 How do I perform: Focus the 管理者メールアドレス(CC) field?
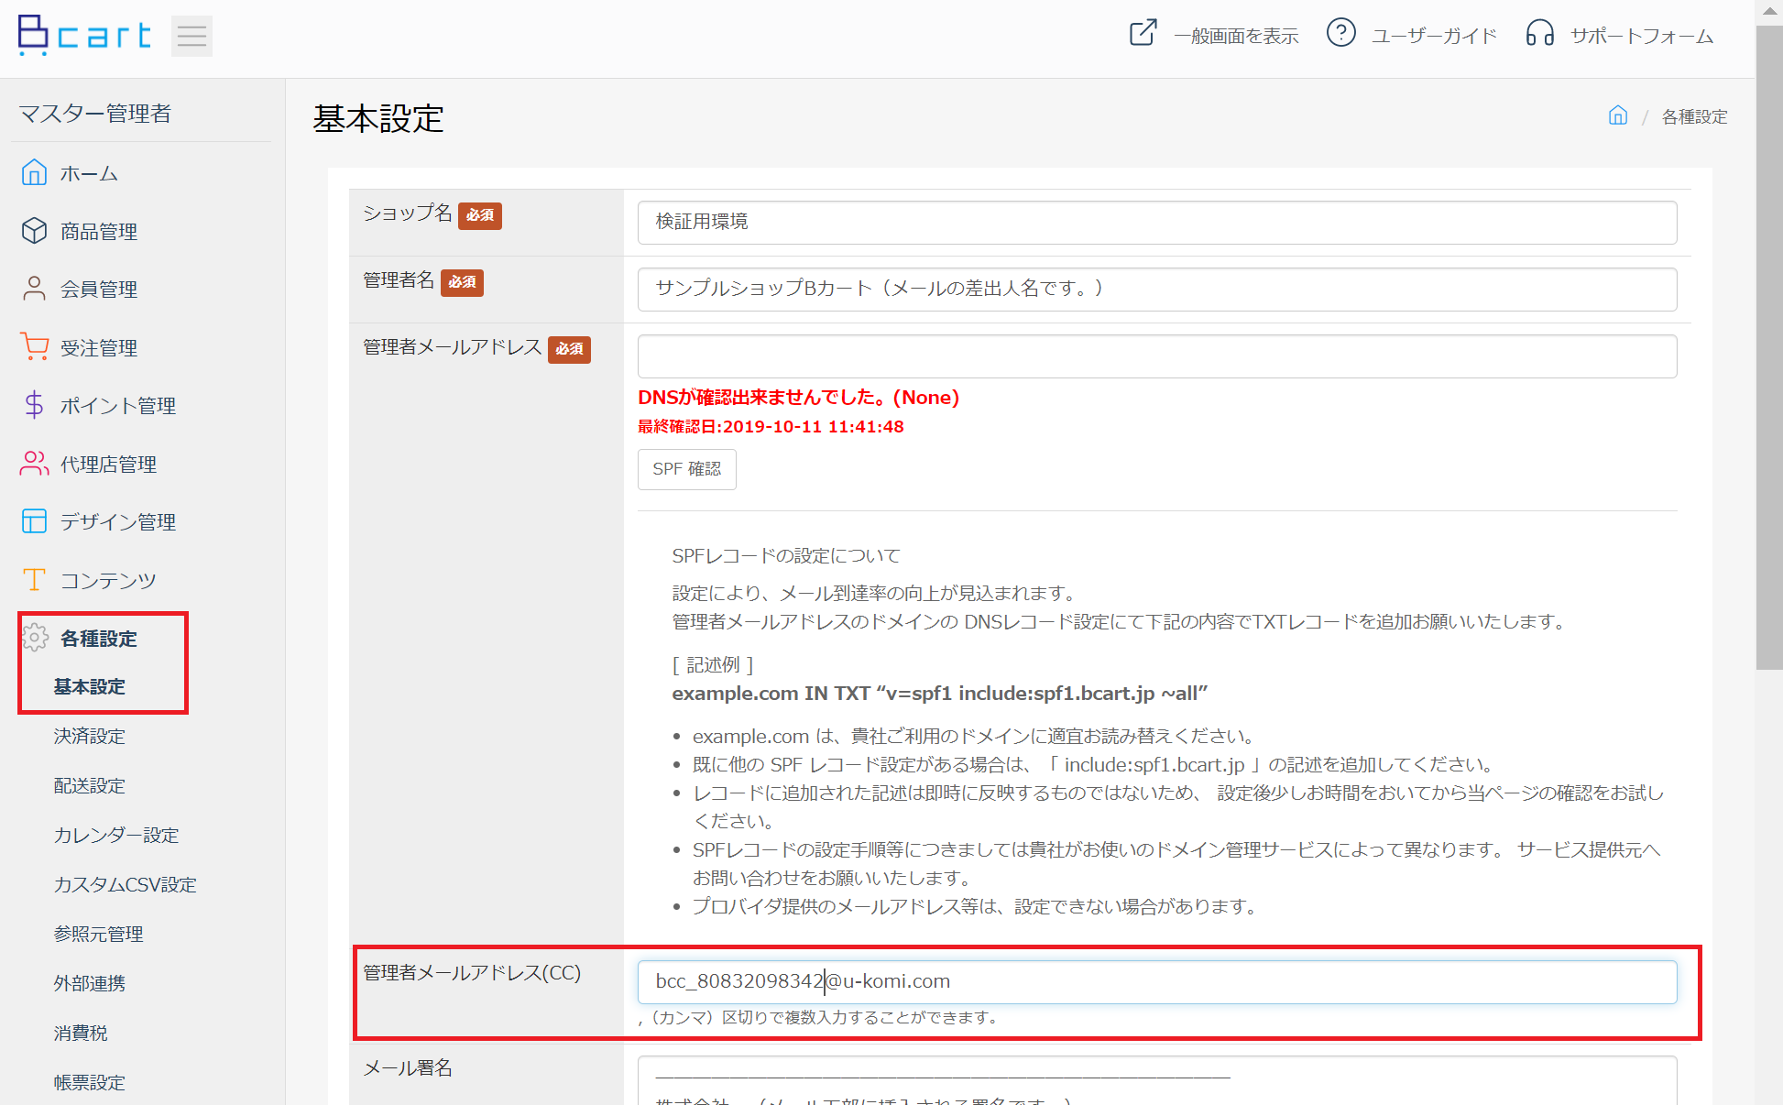[x=1157, y=982]
